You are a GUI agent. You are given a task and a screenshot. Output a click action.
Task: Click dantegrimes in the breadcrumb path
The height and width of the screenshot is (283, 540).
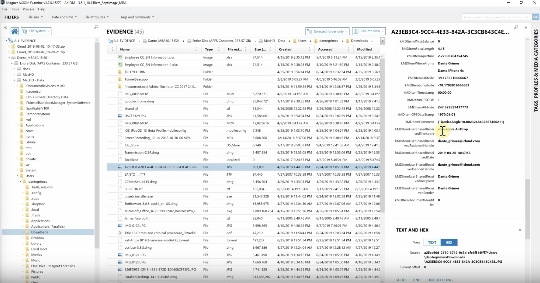(x=328, y=41)
